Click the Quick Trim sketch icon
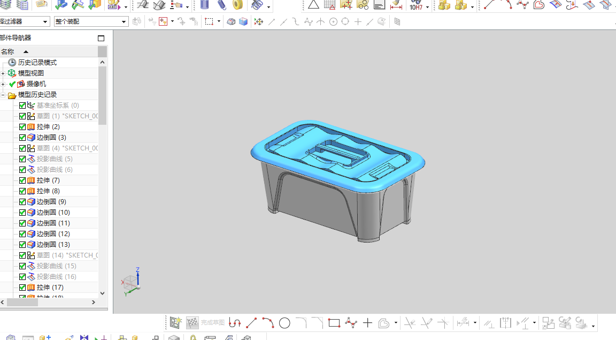Screen dimensions: 616x340 point(410,323)
